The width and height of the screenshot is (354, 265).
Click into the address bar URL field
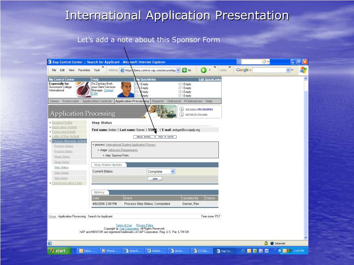click(150, 70)
